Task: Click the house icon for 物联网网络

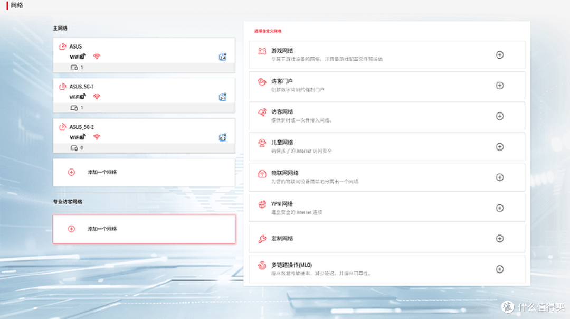Action: pyautogui.click(x=262, y=174)
